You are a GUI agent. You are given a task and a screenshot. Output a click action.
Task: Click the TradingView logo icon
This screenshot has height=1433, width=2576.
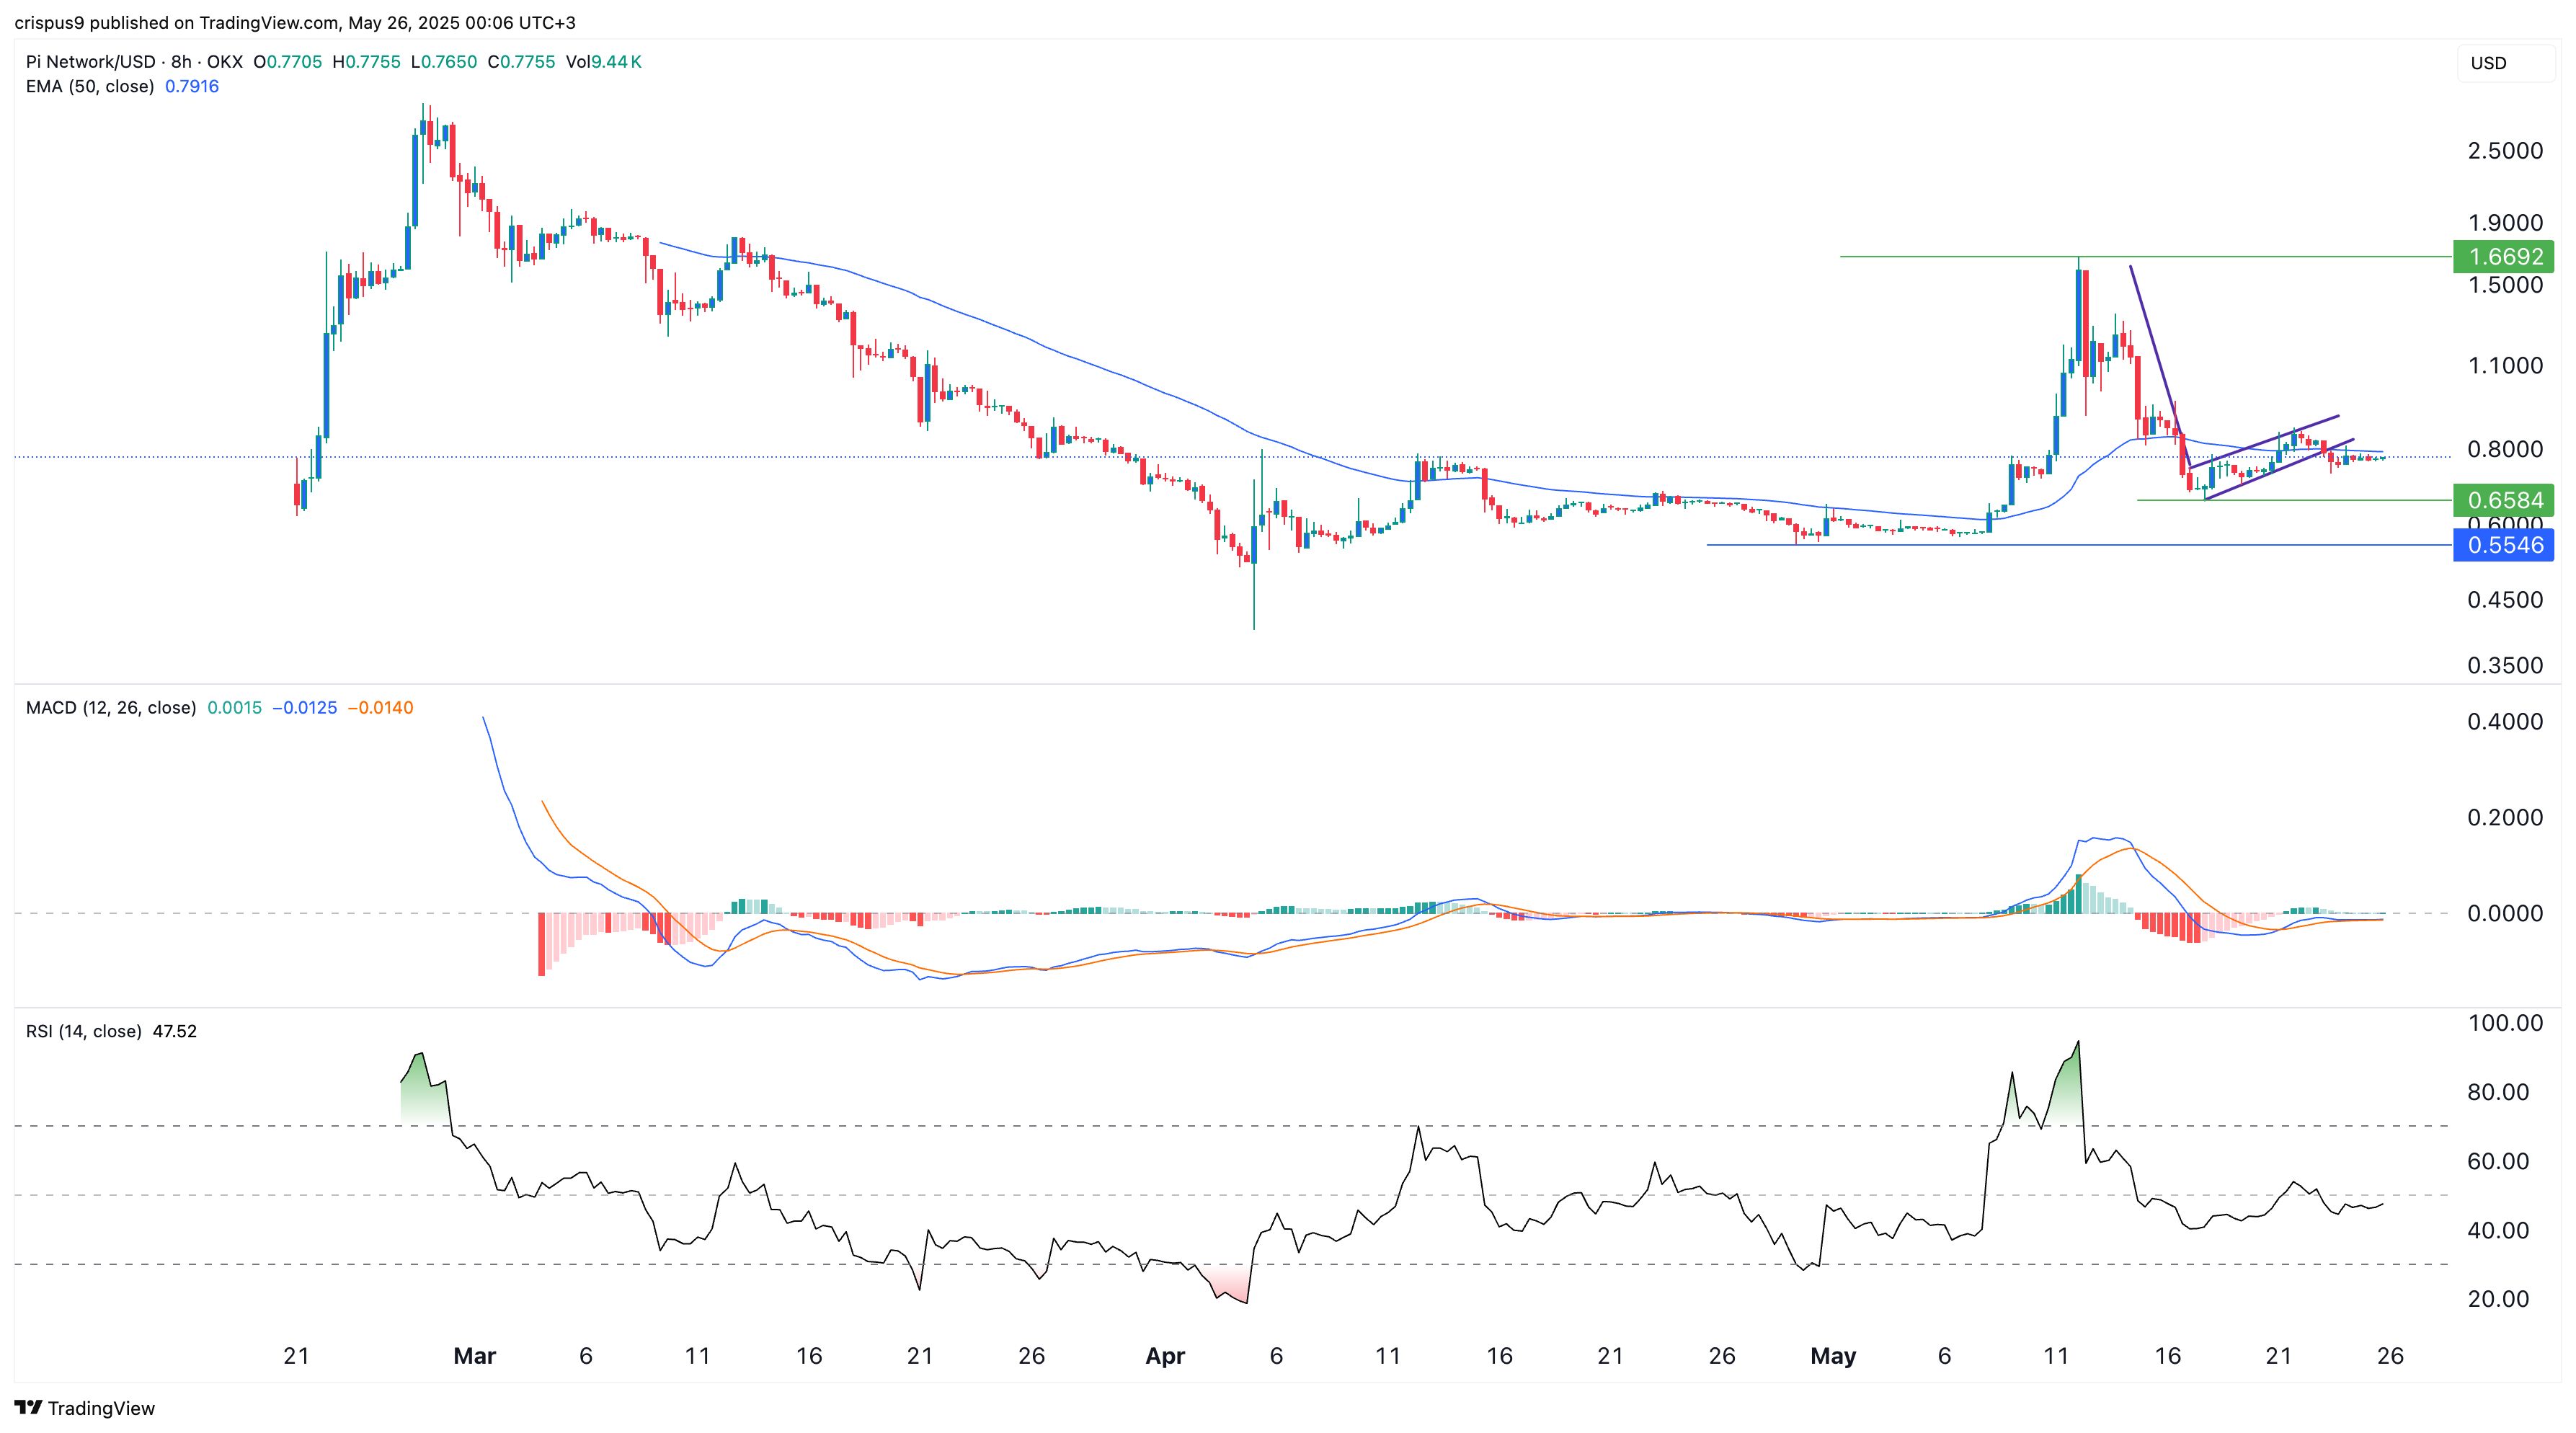pos(28,1407)
